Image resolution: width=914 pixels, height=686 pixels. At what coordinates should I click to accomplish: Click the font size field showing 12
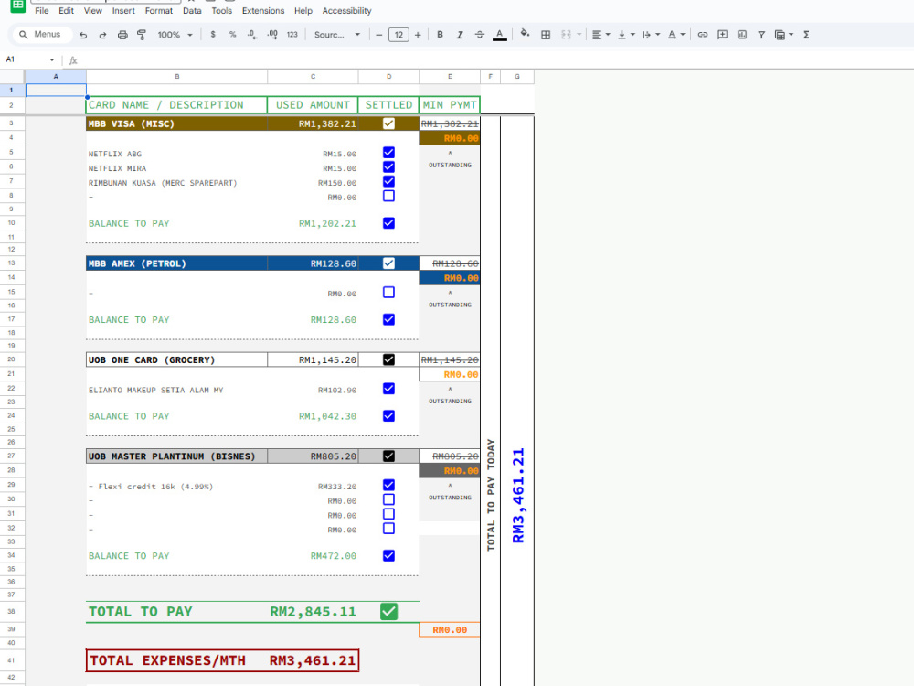coord(399,35)
